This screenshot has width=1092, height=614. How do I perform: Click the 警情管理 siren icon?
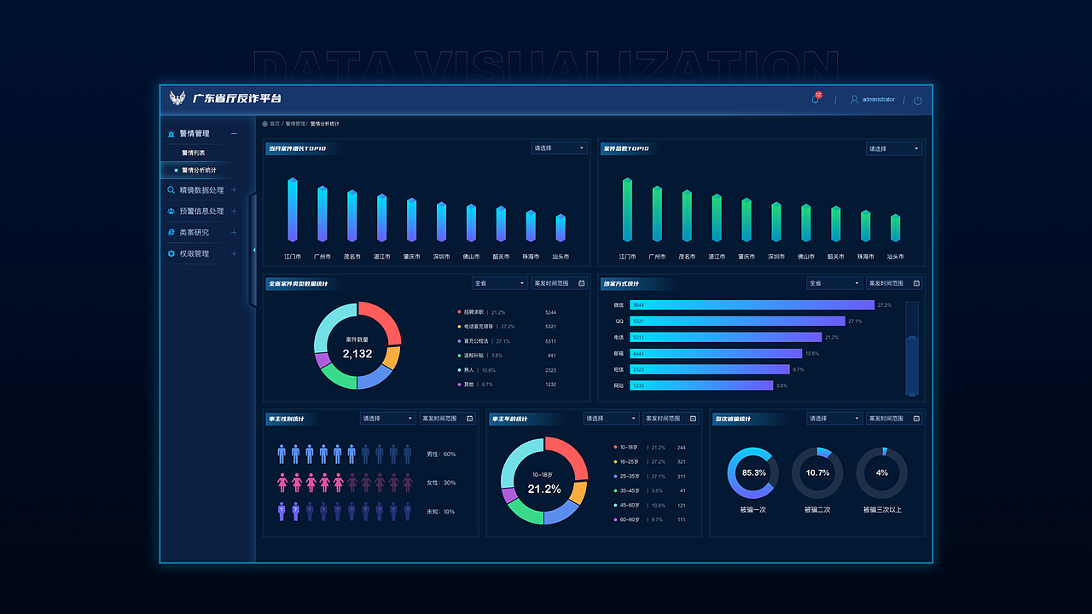171,134
